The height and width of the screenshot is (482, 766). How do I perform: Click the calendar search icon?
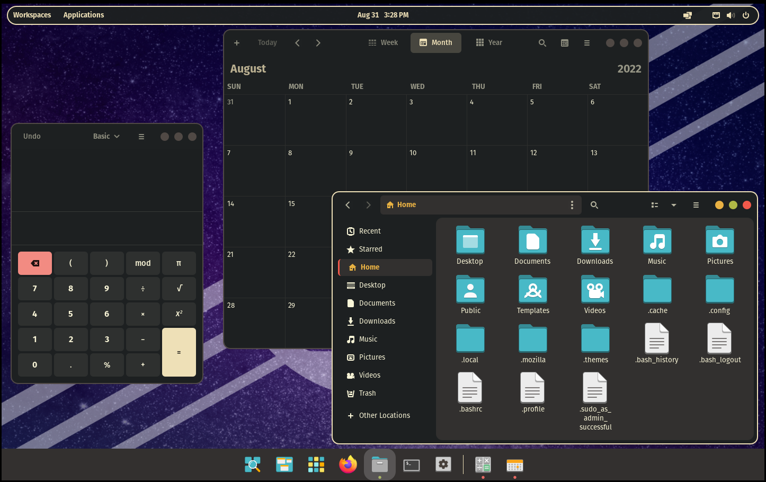coord(542,43)
